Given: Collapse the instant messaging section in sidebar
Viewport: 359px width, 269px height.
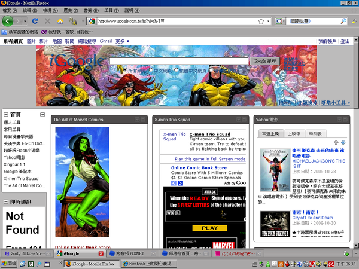Looking at the screenshot, I should pos(6,202).
